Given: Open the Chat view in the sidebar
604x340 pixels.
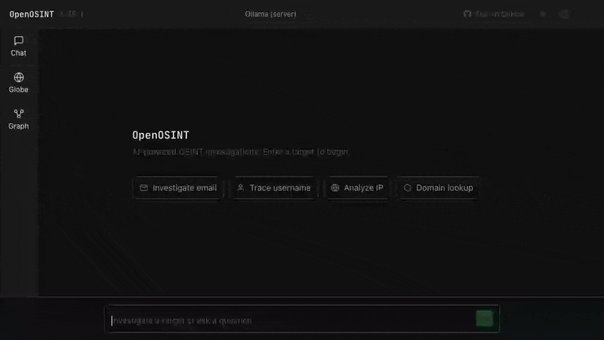Looking at the screenshot, I should tap(18, 46).
